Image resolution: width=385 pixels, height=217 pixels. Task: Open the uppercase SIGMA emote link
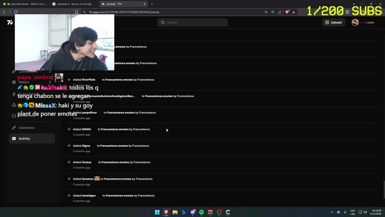click(86, 129)
